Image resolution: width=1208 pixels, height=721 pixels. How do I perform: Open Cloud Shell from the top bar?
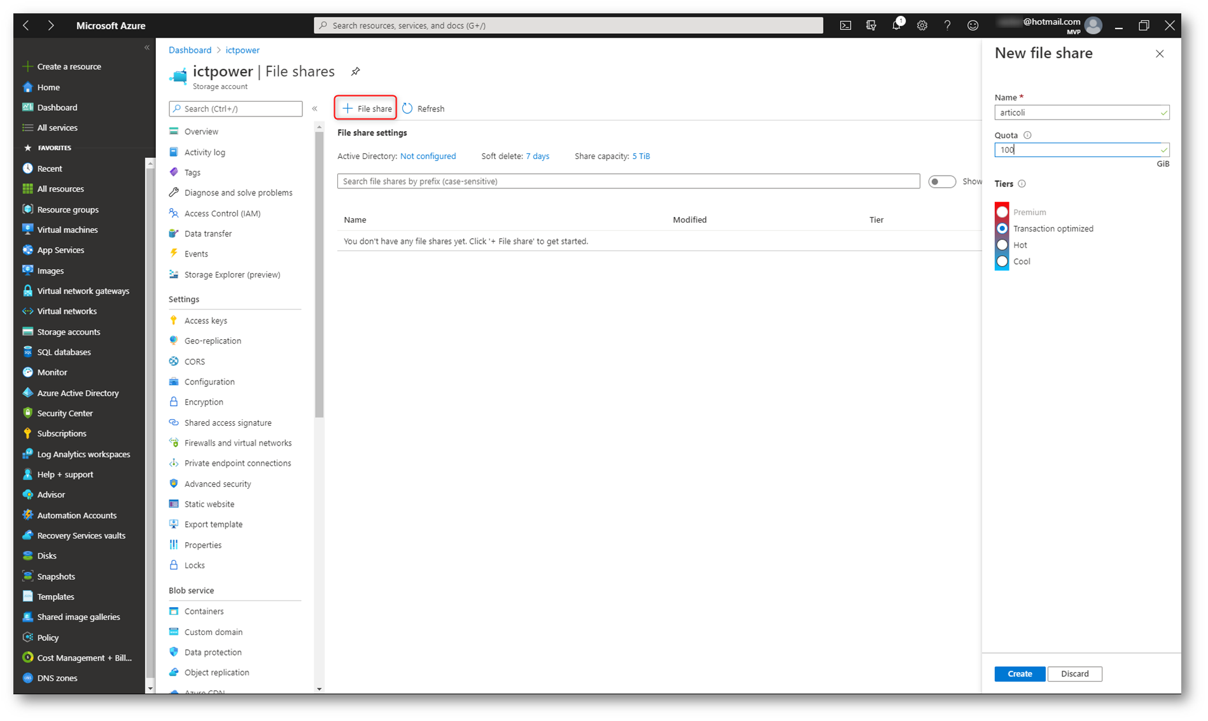[845, 25]
